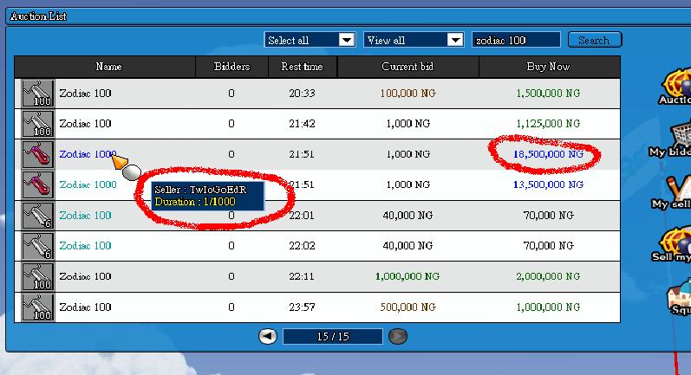Click the search field containing 'zodiac 100'
This screenshot has width=691, height=375.
click(516, 40)
